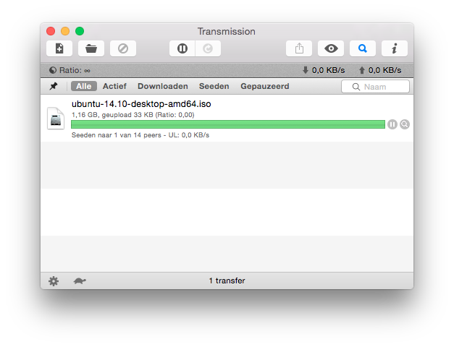Viewport: 454px width, 347px height.
Task: Resume all transfers in the toolbar
Action: click(208, 48)
